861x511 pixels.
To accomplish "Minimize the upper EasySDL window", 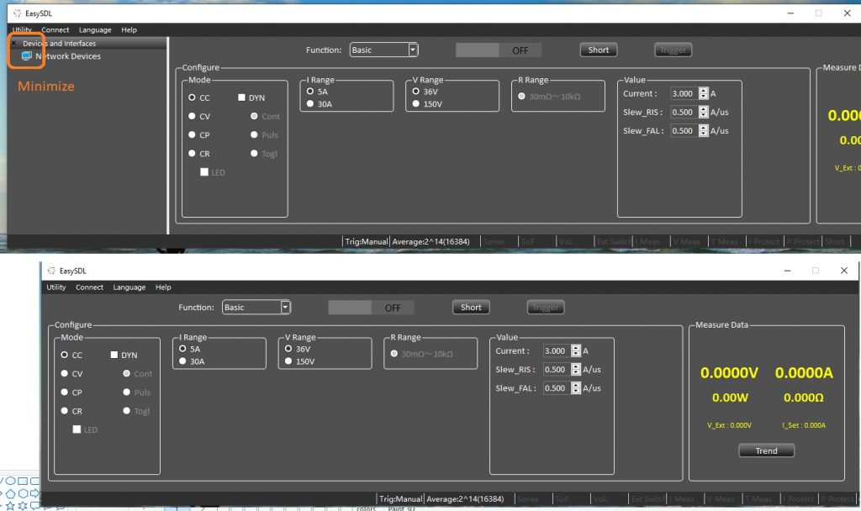I will point(789,13).
